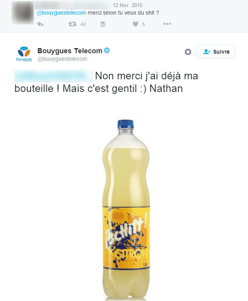Viewport: 248px width, 301px height.
Task: Click the blue verified badge next to Bouygues Telecom
Action: (x=107, y=50)
